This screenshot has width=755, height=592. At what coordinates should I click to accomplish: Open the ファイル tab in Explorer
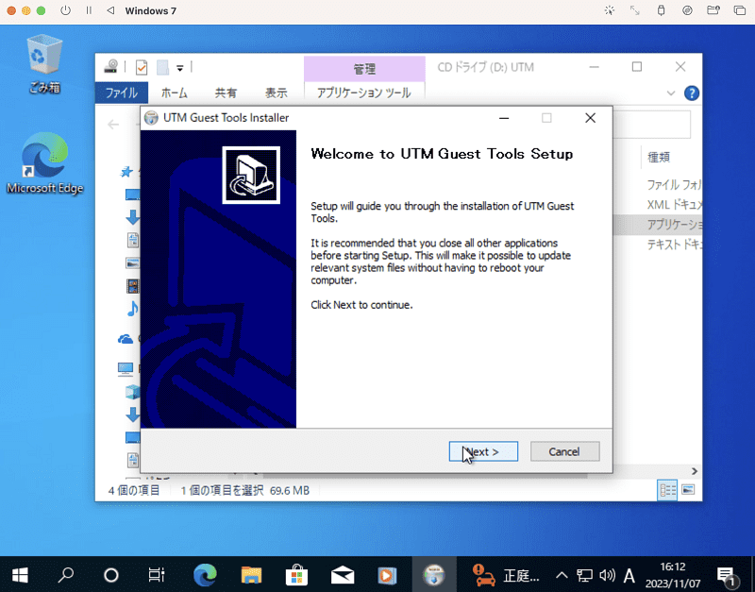122,93
